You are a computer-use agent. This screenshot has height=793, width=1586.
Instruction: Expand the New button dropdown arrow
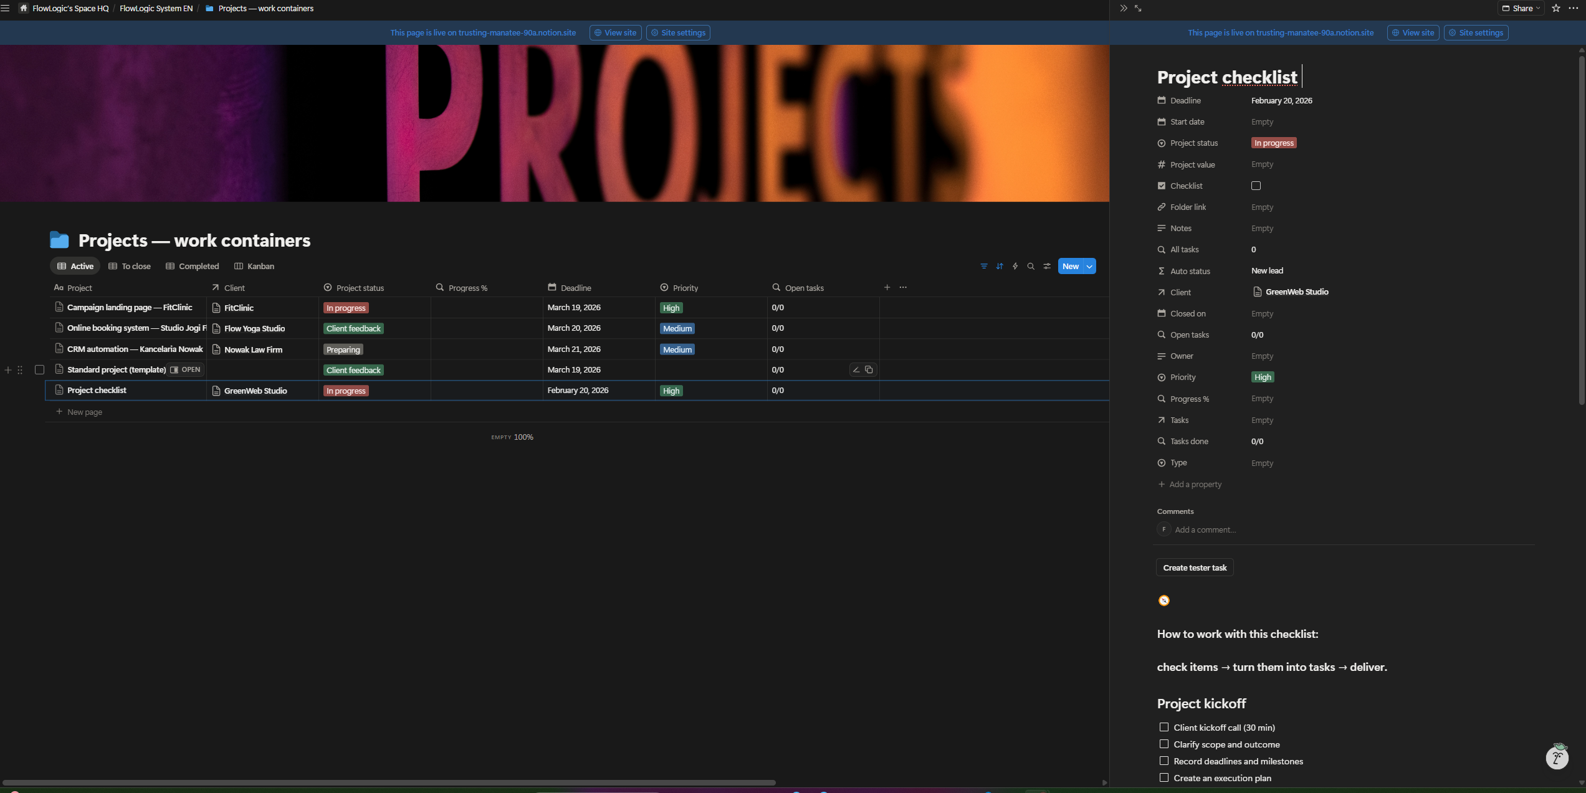click(x=1089, y=266)
